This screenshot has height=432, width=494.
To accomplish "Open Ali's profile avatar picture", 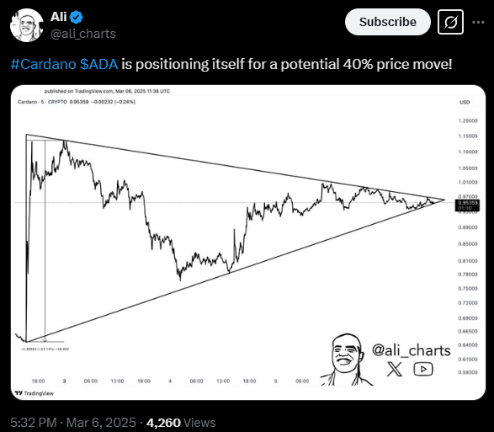I will (26, 25).
